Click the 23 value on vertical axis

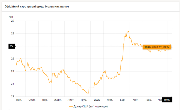point(12,97)
